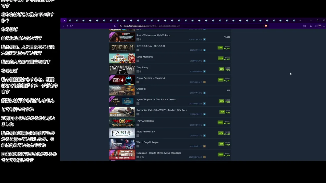
Task: Click the review icon on the Eriksholm row
Action: tap(204, 50)
